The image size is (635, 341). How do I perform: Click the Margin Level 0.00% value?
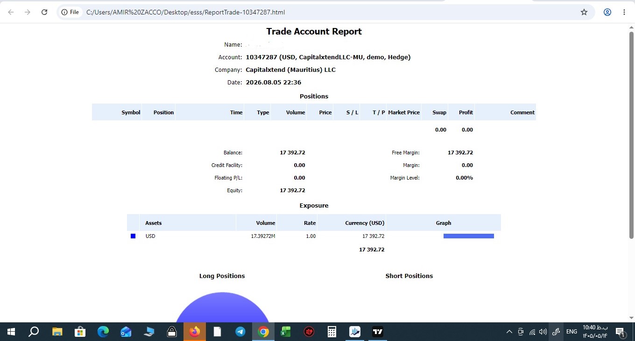tap(464, 178)
